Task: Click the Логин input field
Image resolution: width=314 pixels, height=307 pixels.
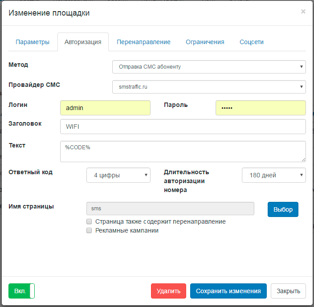Action: 105,108
